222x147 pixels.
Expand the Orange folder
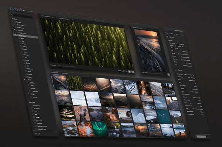pyautogui.click(x=21, y=54)
